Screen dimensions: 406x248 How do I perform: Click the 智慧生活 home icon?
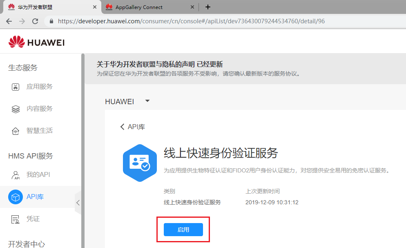click(16, 131)
